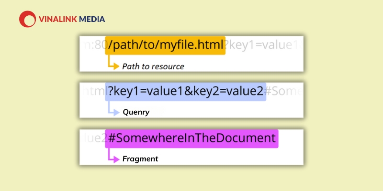Select the blue ?key1=value1&key2=value2 highlight
The height and width of the screenshot is (191, 383).
pos(185,92)
